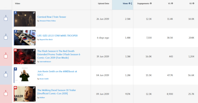The width and height of the screenshot is (198, 103).
Task: Click the Views sort descending arrow
Action: pyautogui.click(x=131, y=3)
